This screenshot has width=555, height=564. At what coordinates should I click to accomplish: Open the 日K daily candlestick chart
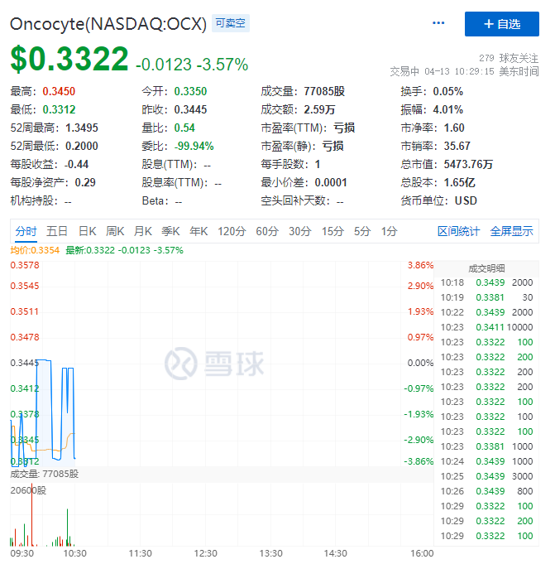[x=87, y=231]
